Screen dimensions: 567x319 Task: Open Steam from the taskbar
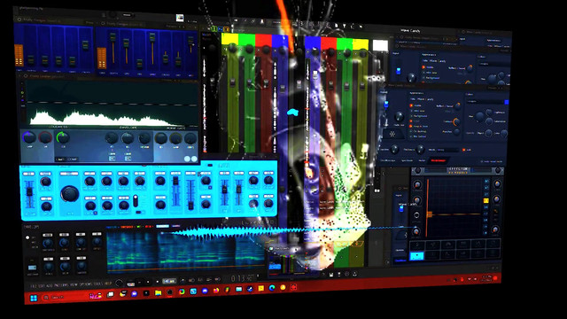250,289
